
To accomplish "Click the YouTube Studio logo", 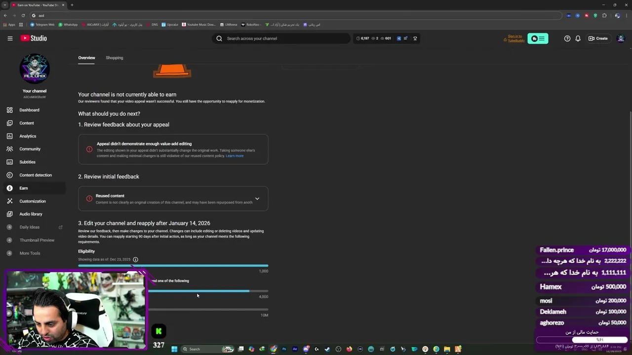I will pyautogui.click(x=34, y=38).
